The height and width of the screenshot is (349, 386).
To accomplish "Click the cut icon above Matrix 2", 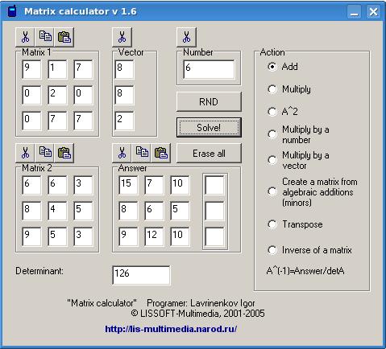I will click(25, 153).
